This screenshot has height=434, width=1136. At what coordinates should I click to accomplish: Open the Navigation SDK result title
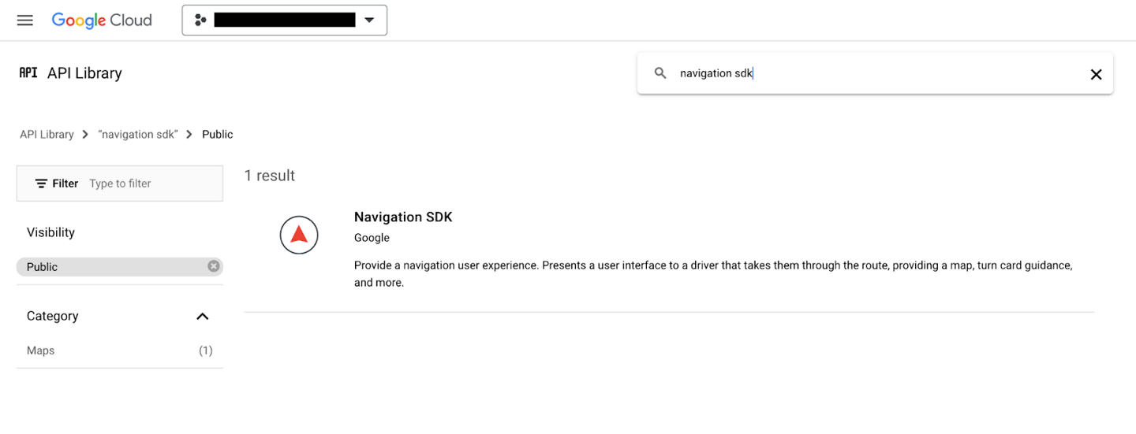tap(403, 217)
